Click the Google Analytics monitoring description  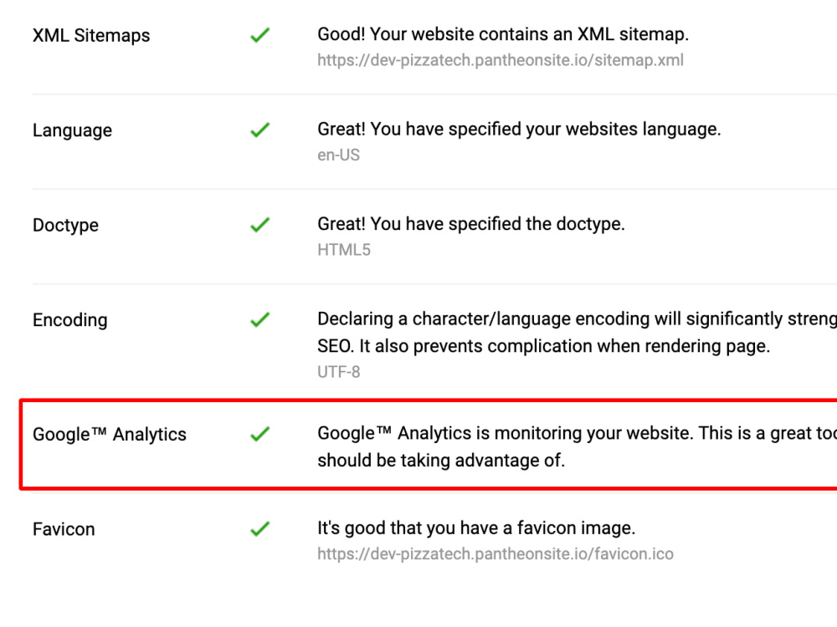pos(577,446)
